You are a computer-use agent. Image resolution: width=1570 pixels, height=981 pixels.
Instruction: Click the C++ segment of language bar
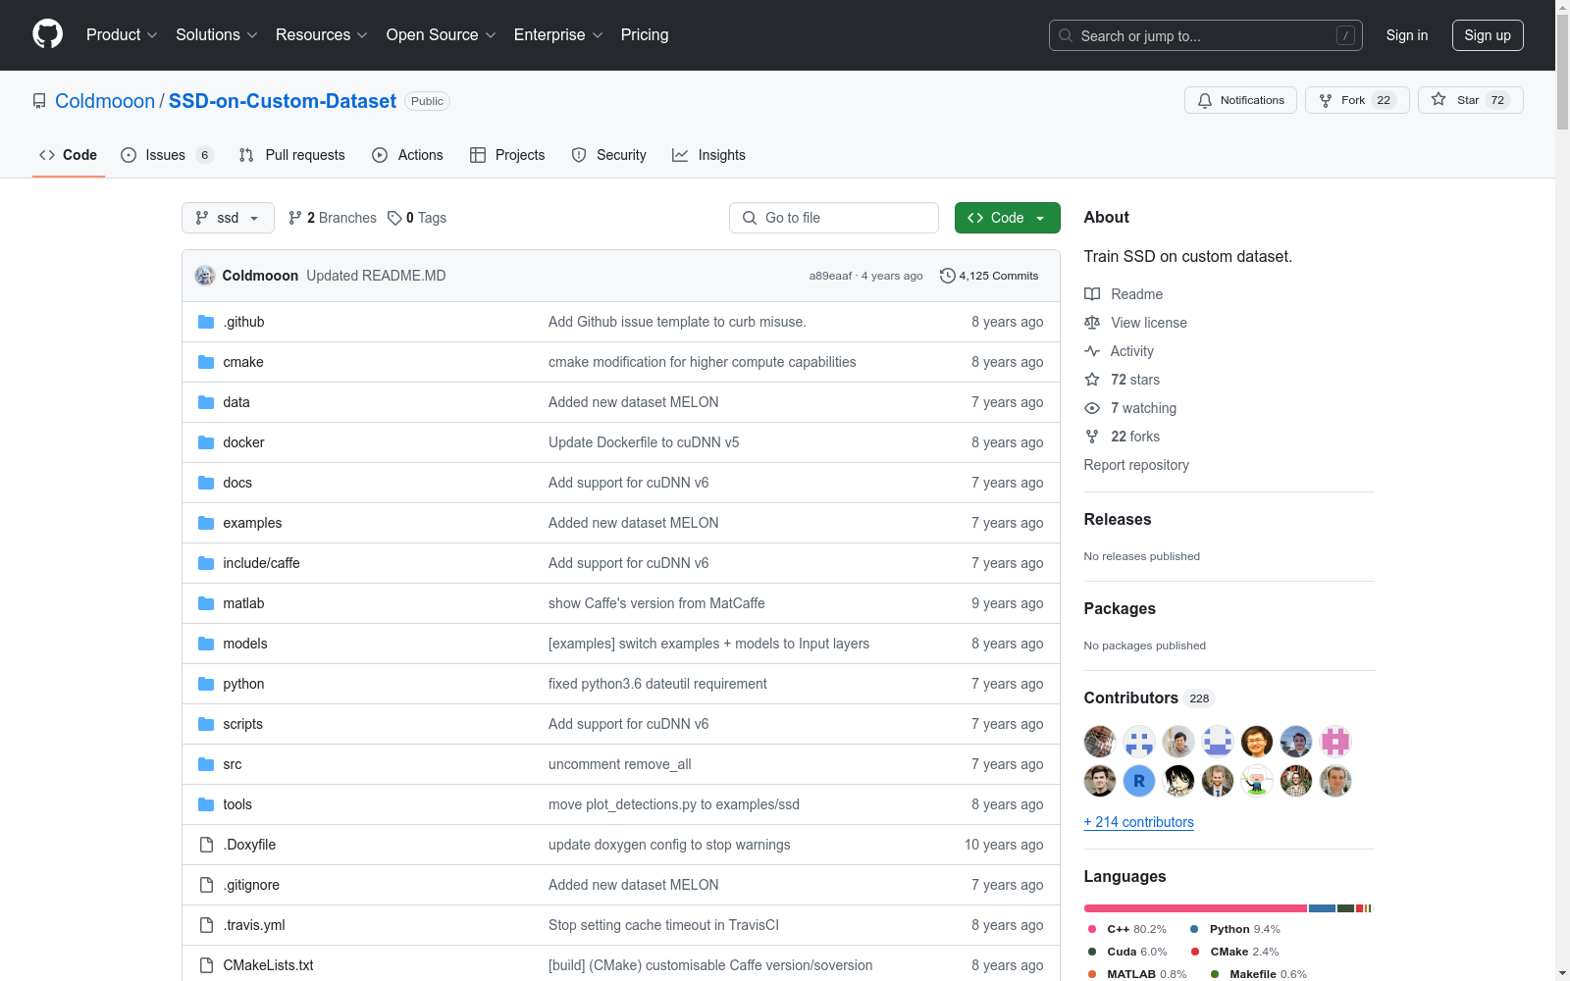point(1195,908)
